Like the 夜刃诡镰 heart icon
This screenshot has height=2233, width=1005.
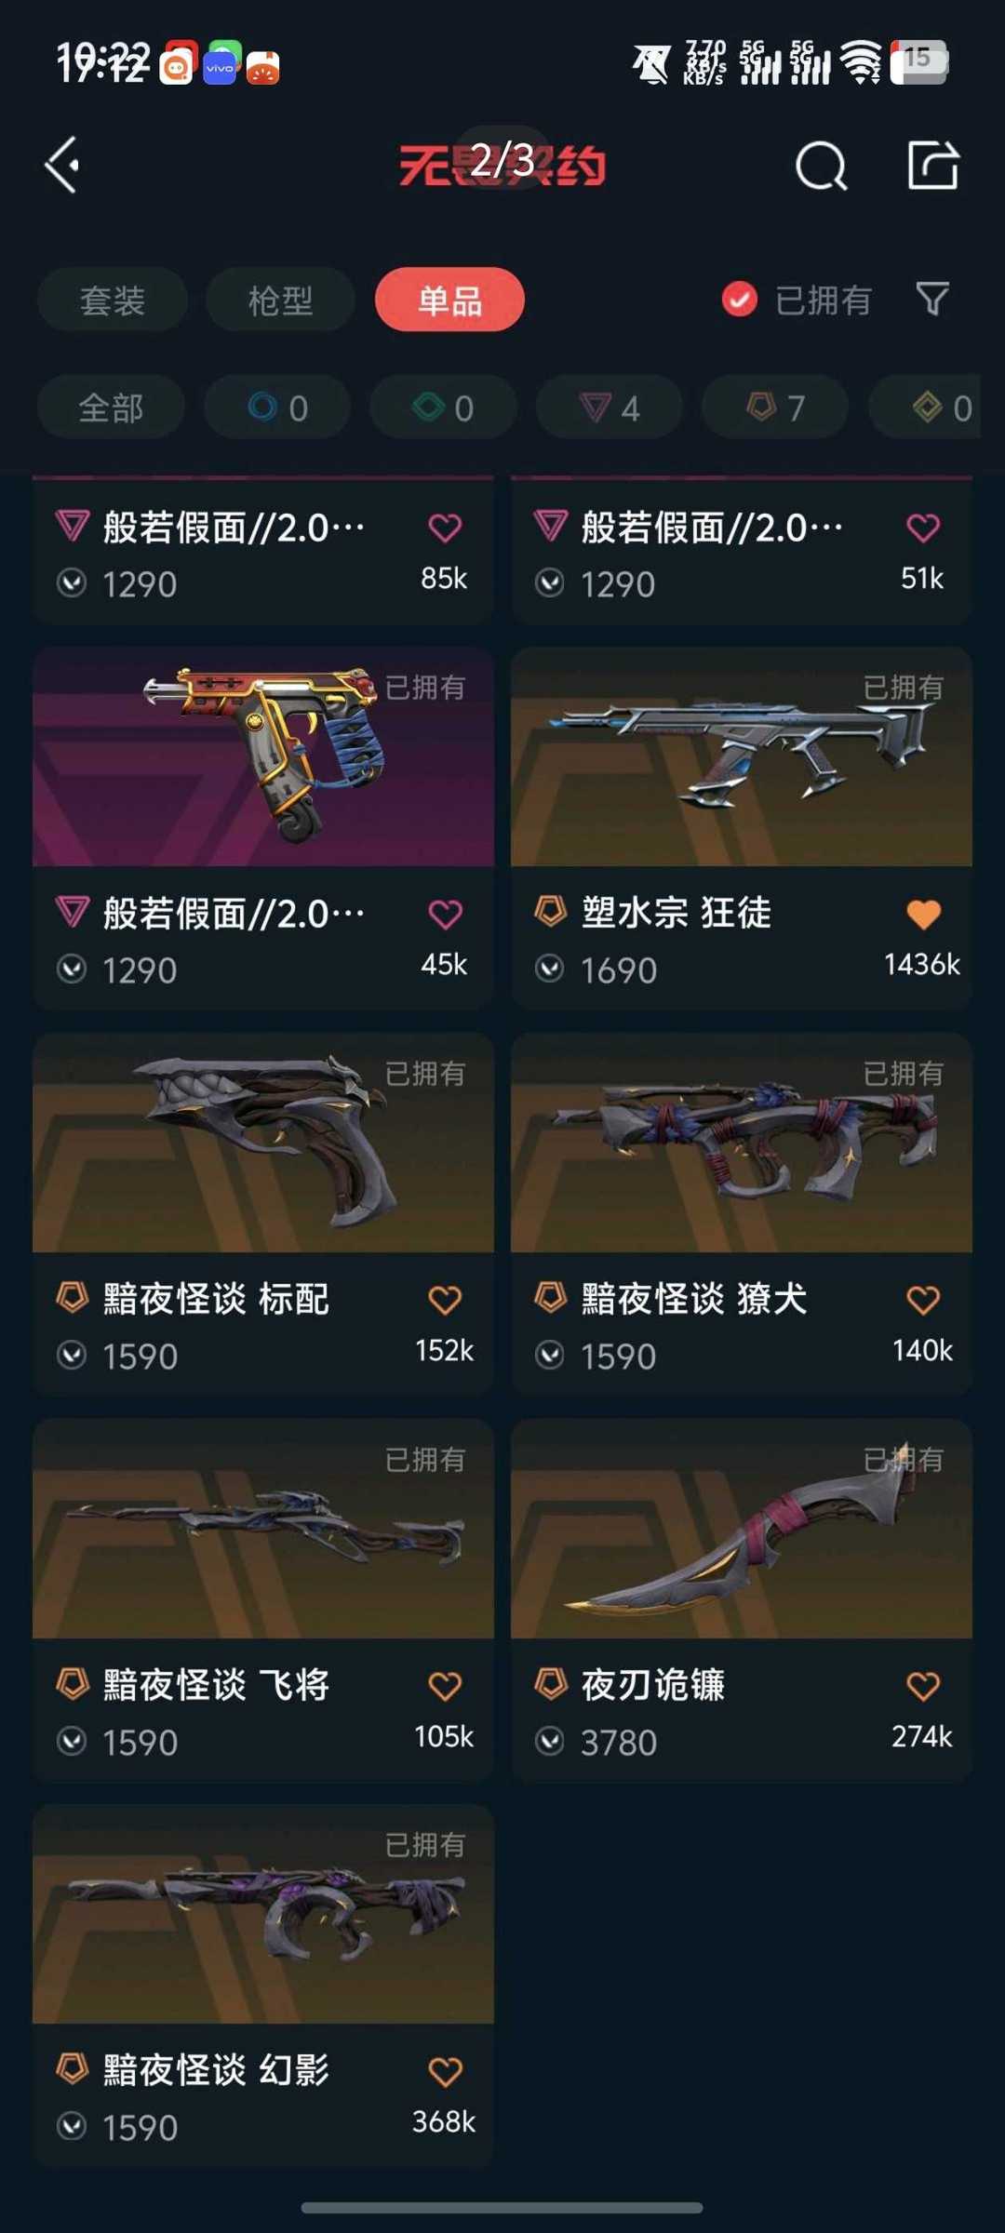[x=923, y=1686]
